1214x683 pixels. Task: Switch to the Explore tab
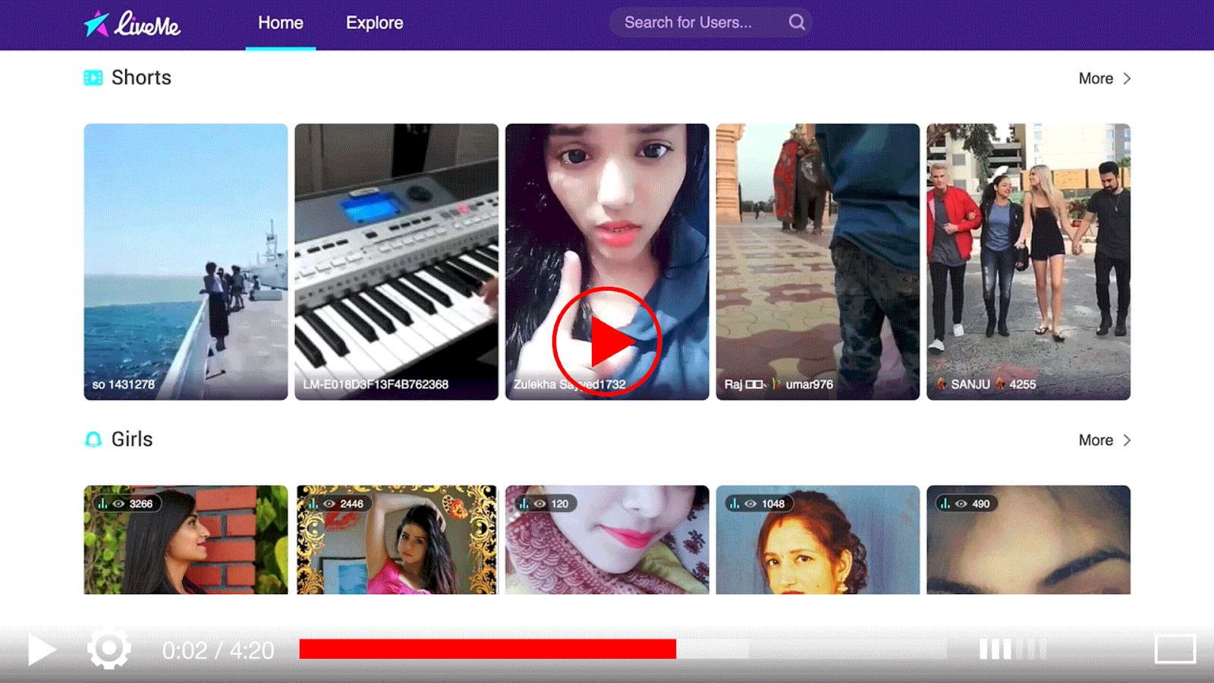(375, 24)
